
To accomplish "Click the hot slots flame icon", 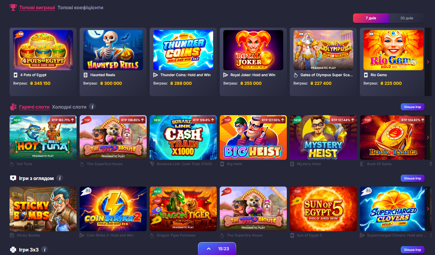I will pyautogui.click(x=13, y=107).
